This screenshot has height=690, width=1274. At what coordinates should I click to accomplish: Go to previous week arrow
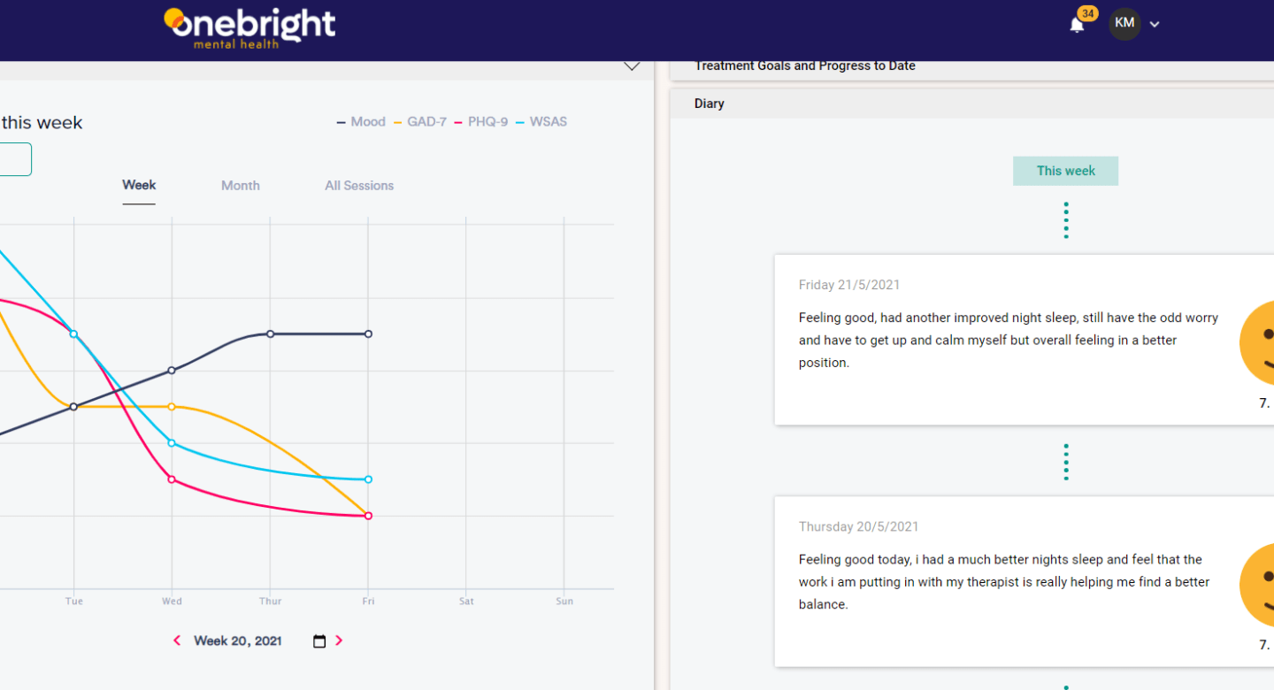177,640
